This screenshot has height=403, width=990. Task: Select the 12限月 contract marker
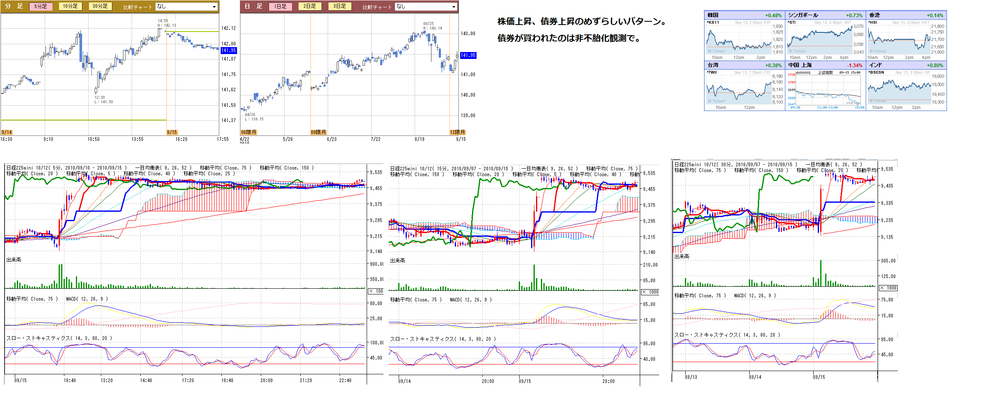pos(457,132)
